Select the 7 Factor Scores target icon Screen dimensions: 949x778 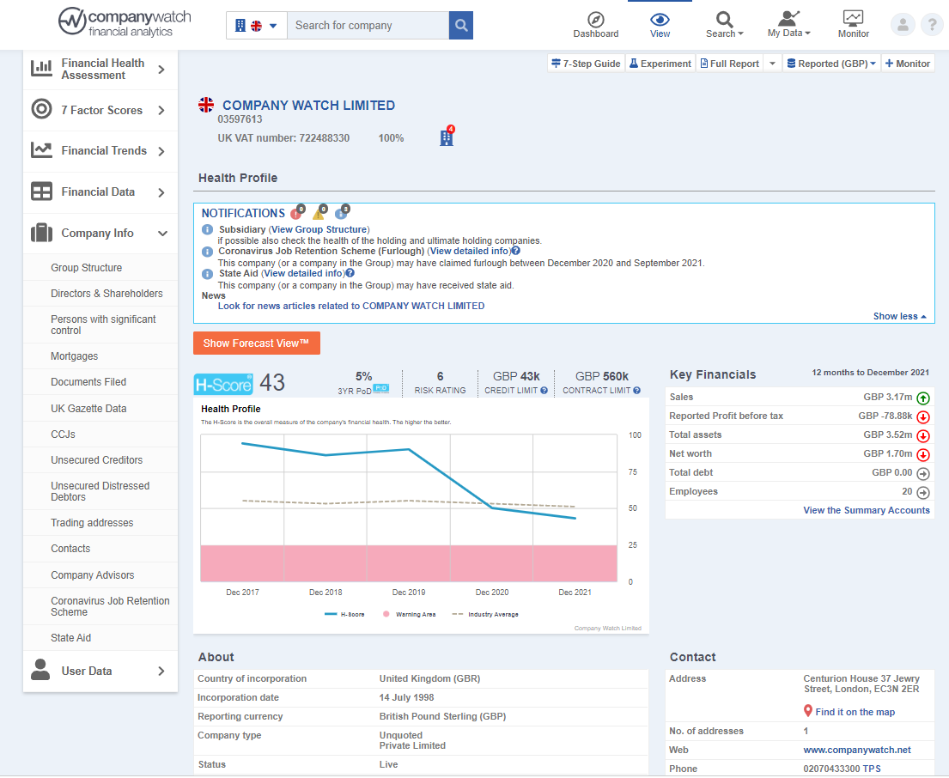coord(42,110)
